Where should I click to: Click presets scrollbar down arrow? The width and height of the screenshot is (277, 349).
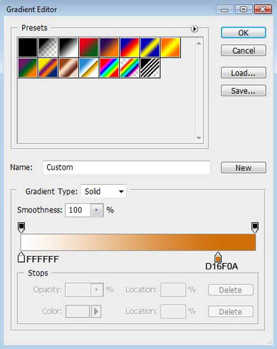199,138
